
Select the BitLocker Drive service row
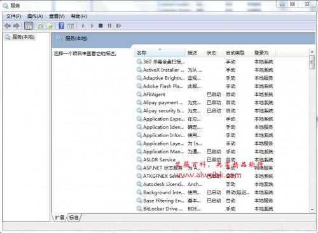click(x=205, y=209)
